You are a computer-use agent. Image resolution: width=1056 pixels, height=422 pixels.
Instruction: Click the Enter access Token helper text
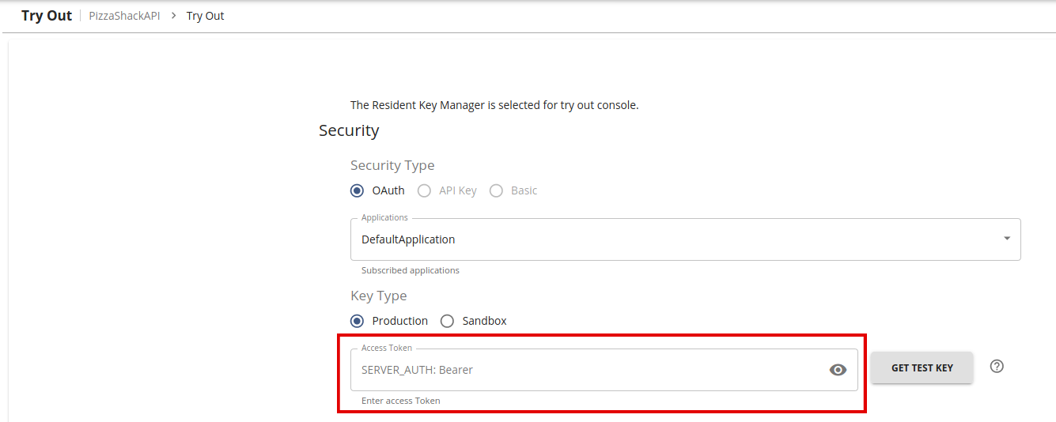coord(400,401)
